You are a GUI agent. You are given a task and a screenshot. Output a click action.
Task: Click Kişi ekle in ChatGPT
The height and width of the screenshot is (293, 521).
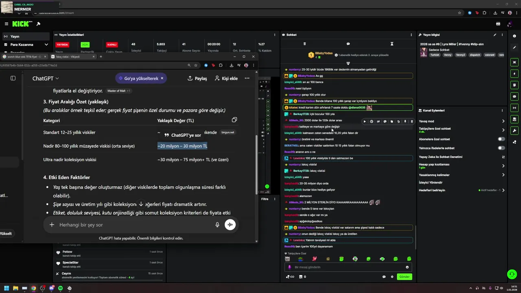(x=226, y=78)
